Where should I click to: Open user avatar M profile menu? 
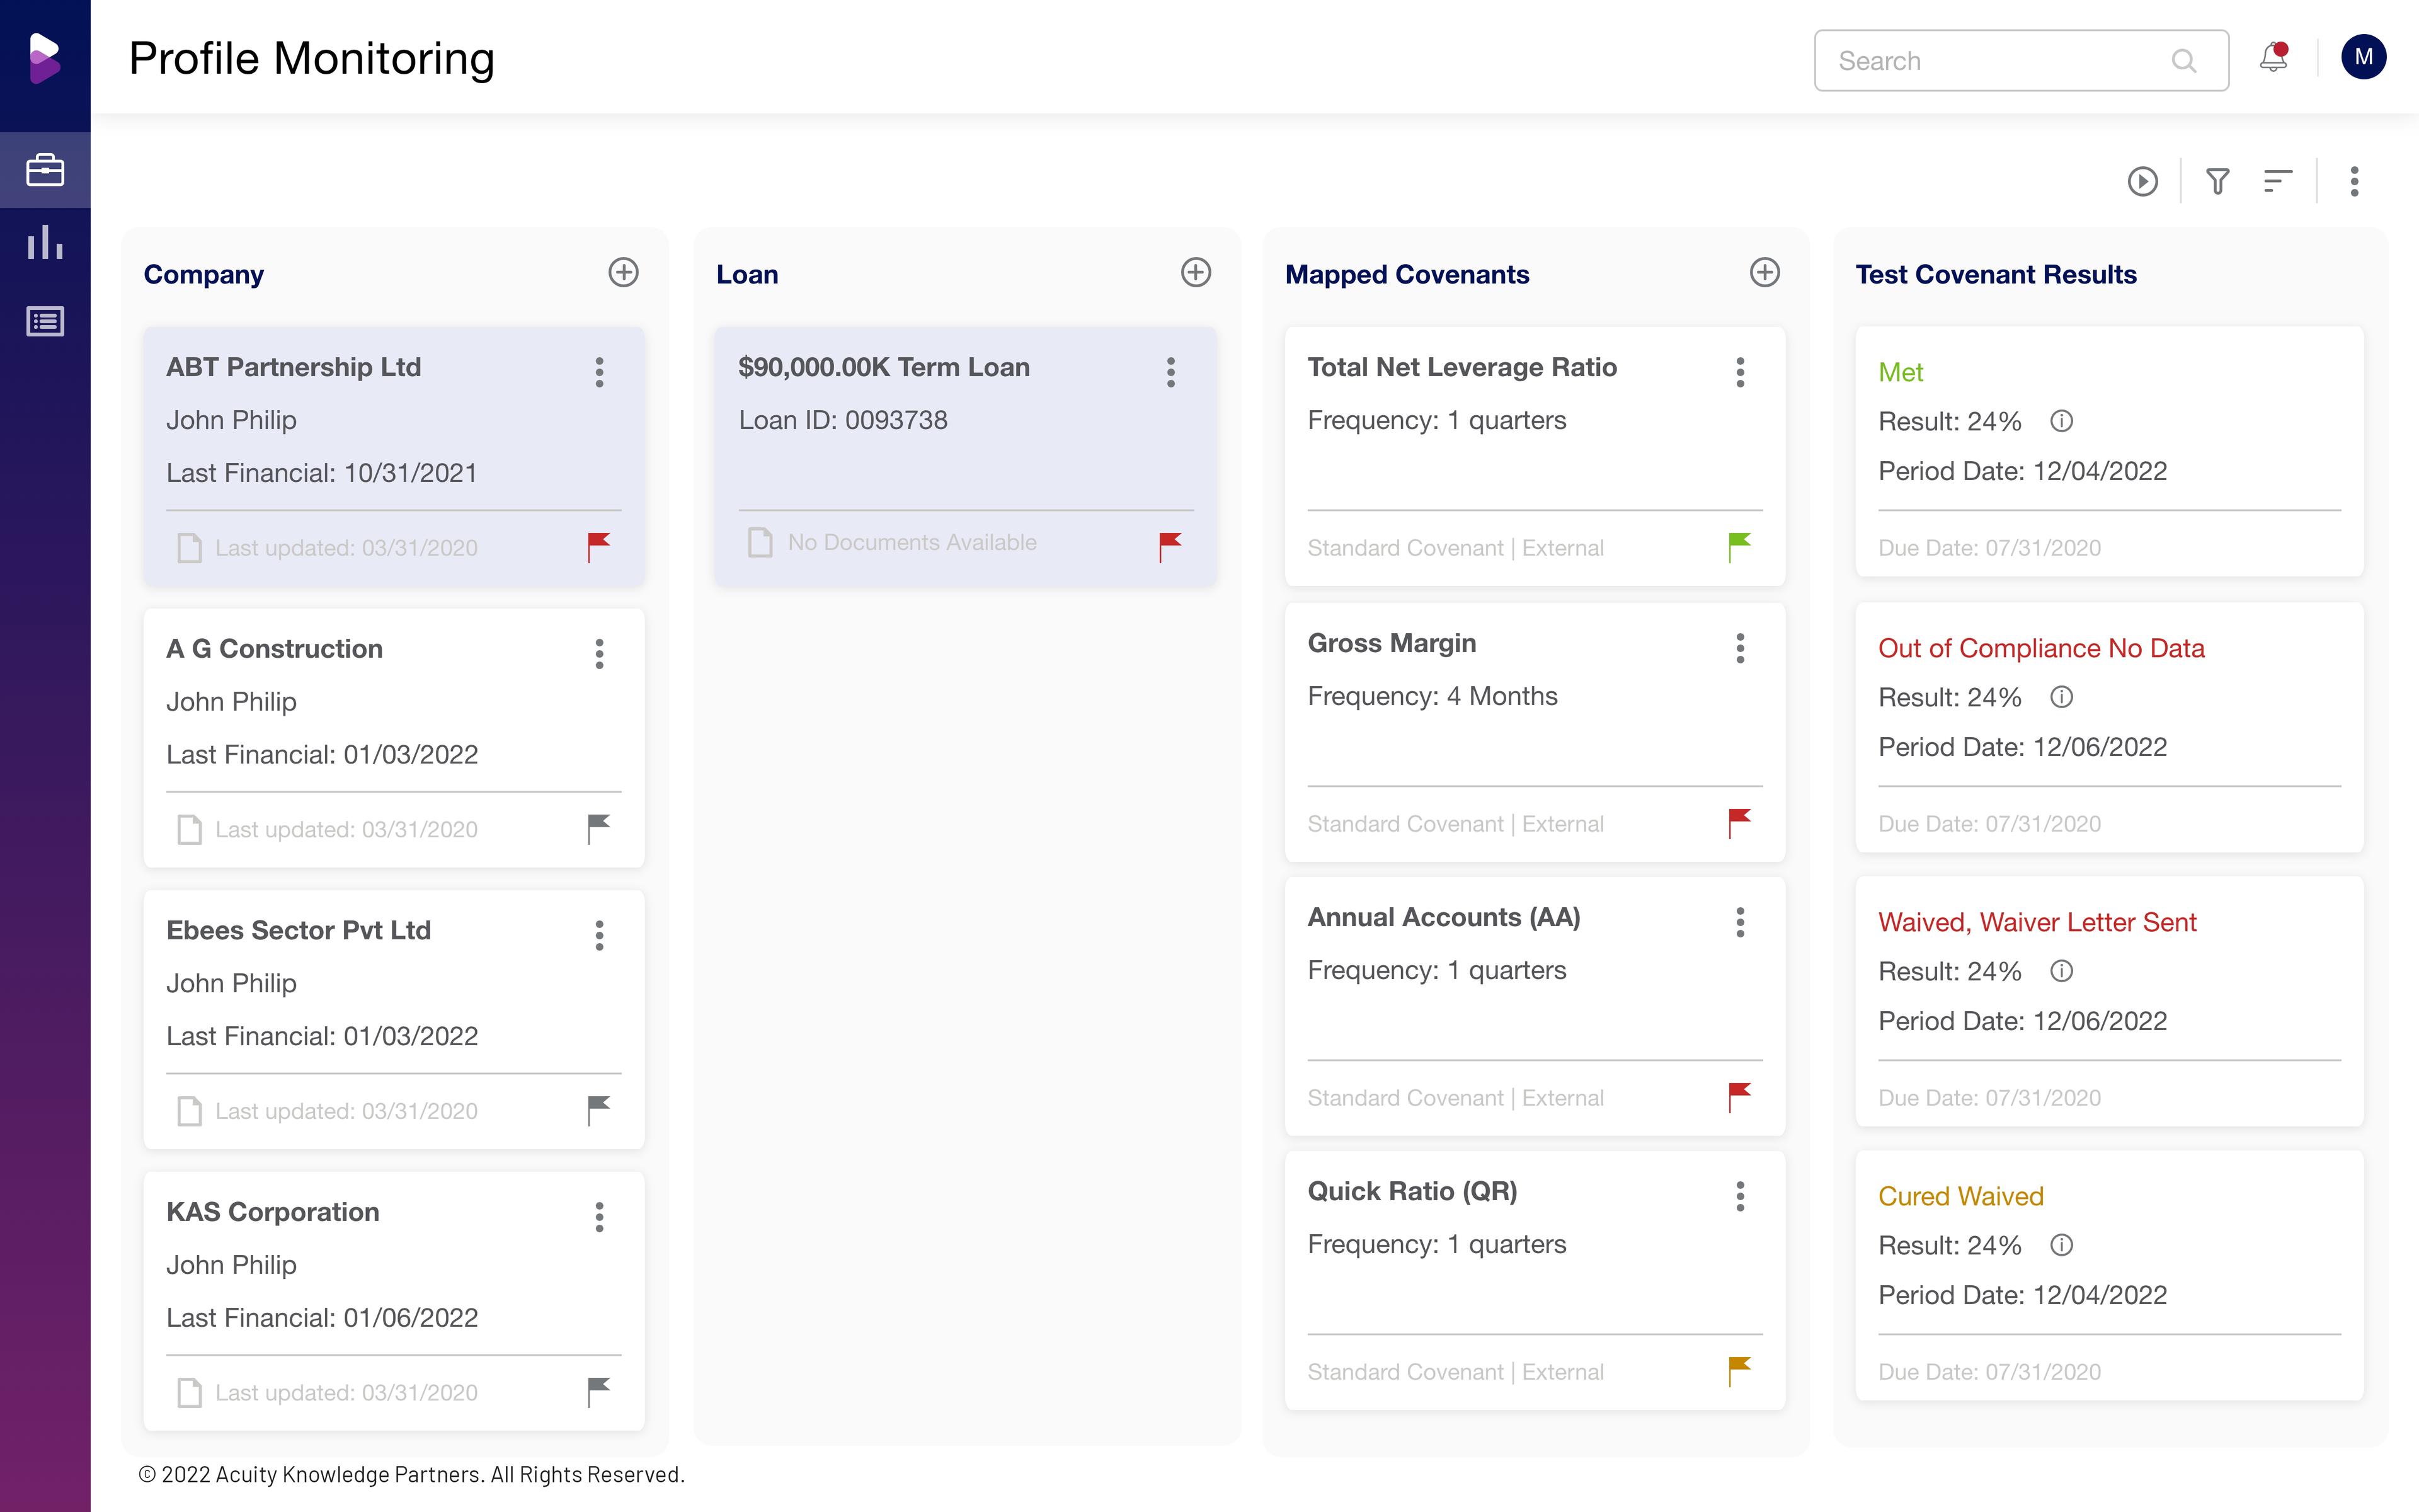pos(2363,57)
